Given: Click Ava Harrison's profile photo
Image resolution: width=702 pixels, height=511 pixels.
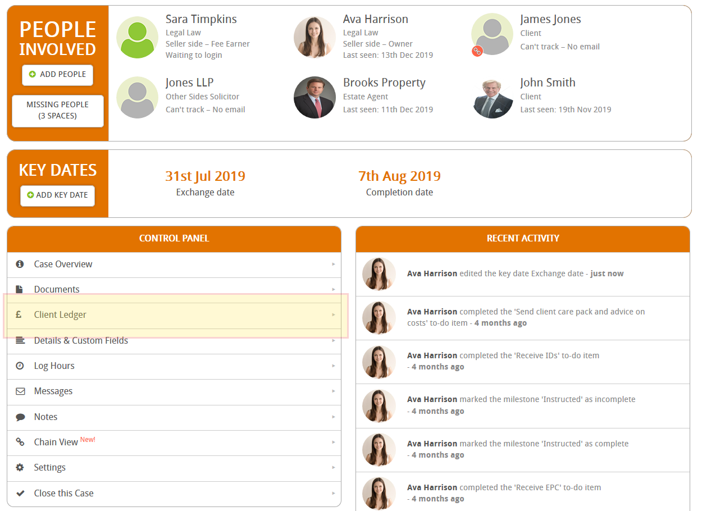Looking at the screenshot, I should pyautogui.click(x=314, y=37).
